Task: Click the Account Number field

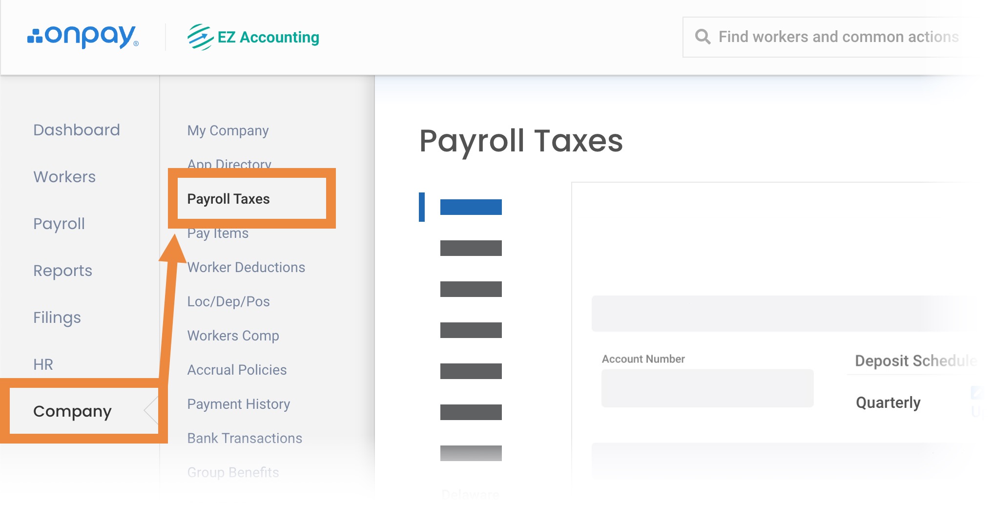Action: [x=707, y=388]
